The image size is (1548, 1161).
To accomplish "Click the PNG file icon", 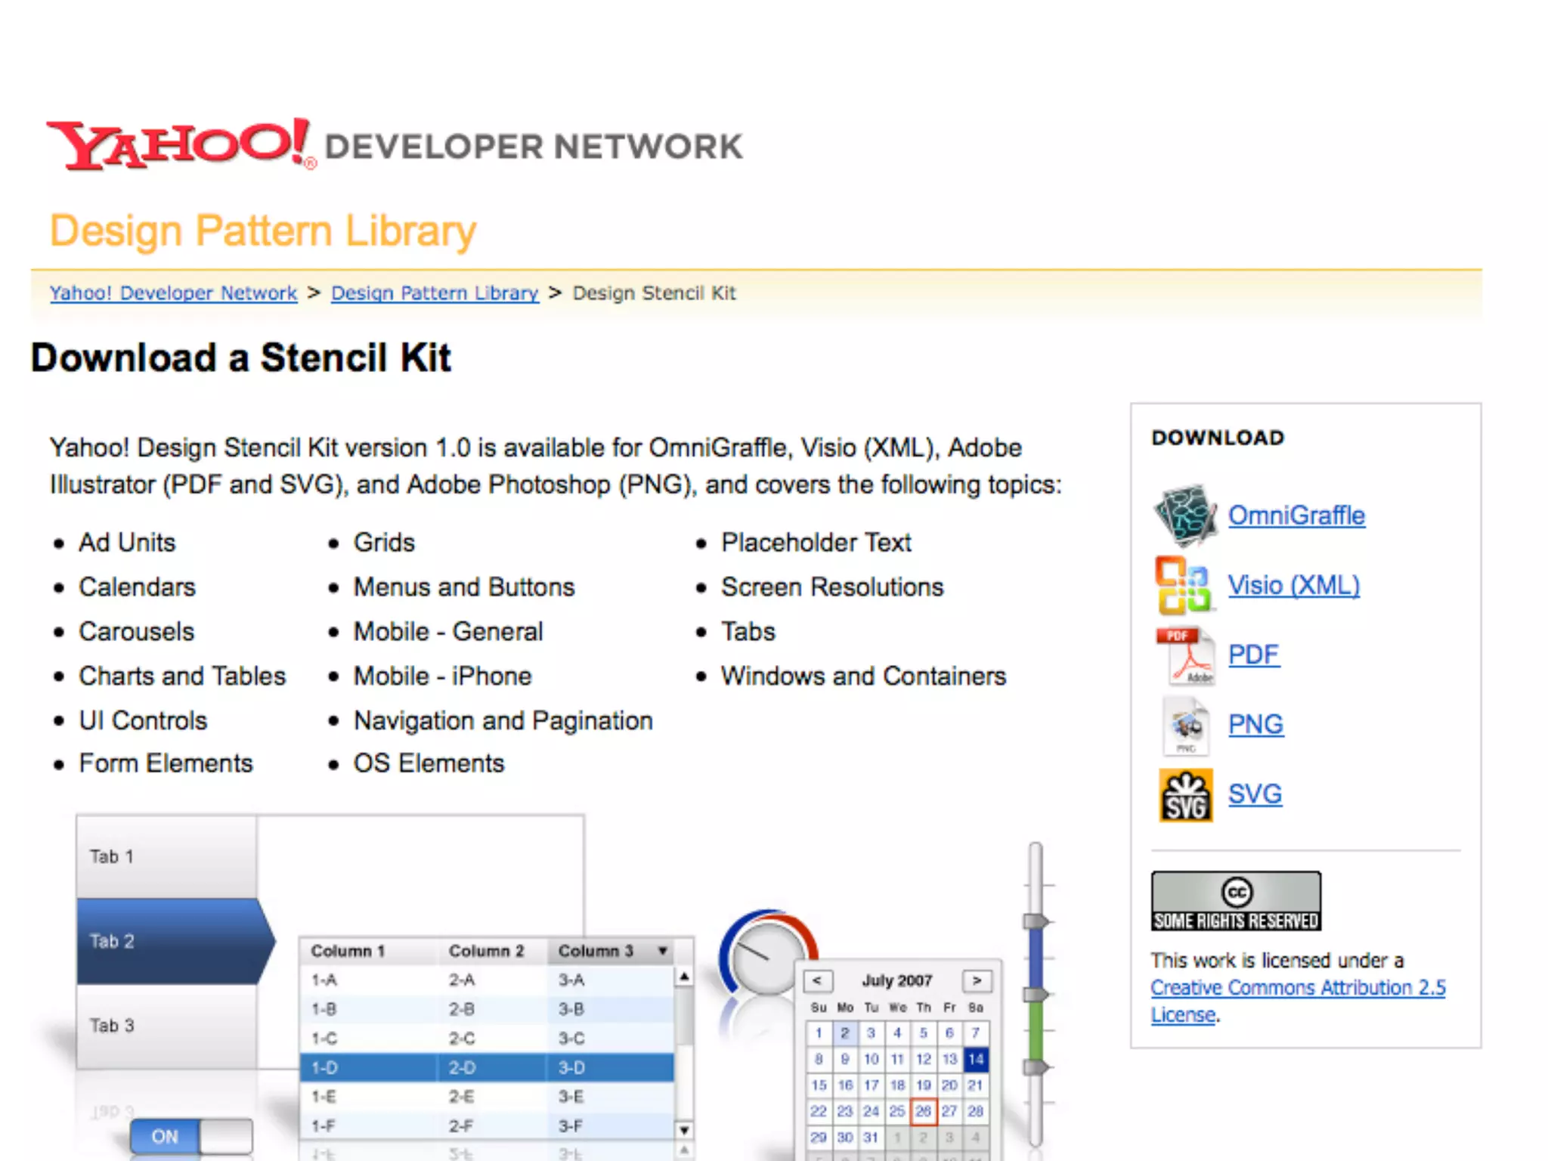I will pyautogui.click(x=1185, y=725).
